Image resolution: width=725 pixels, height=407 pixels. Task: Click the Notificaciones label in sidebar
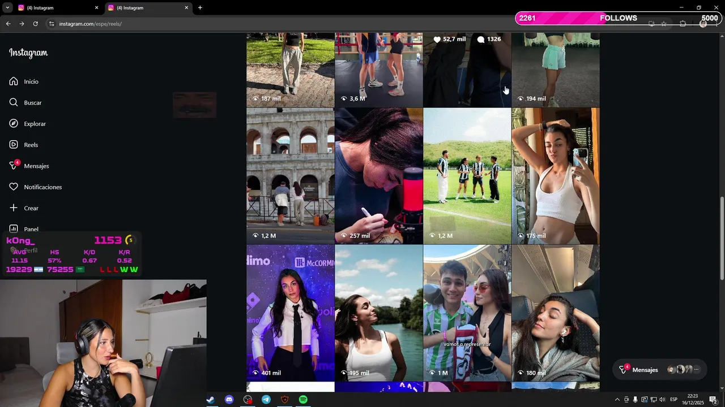(43, 187)
